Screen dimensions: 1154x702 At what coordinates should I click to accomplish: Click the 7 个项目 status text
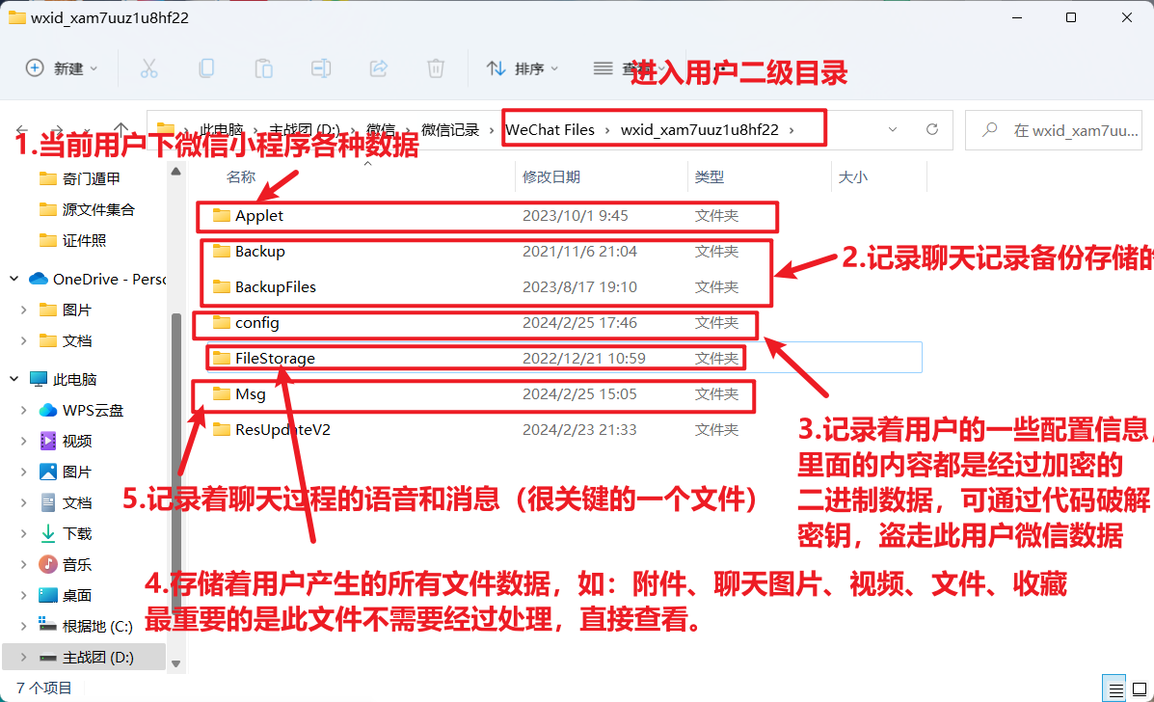click(44, 688)
